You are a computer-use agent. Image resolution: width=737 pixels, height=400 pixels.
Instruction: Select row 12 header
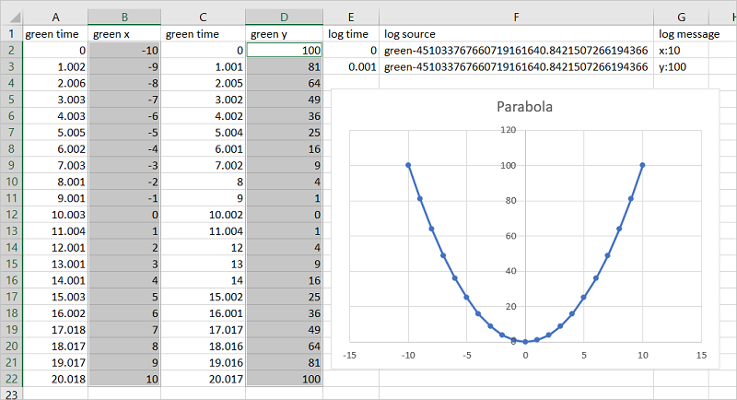10,214
